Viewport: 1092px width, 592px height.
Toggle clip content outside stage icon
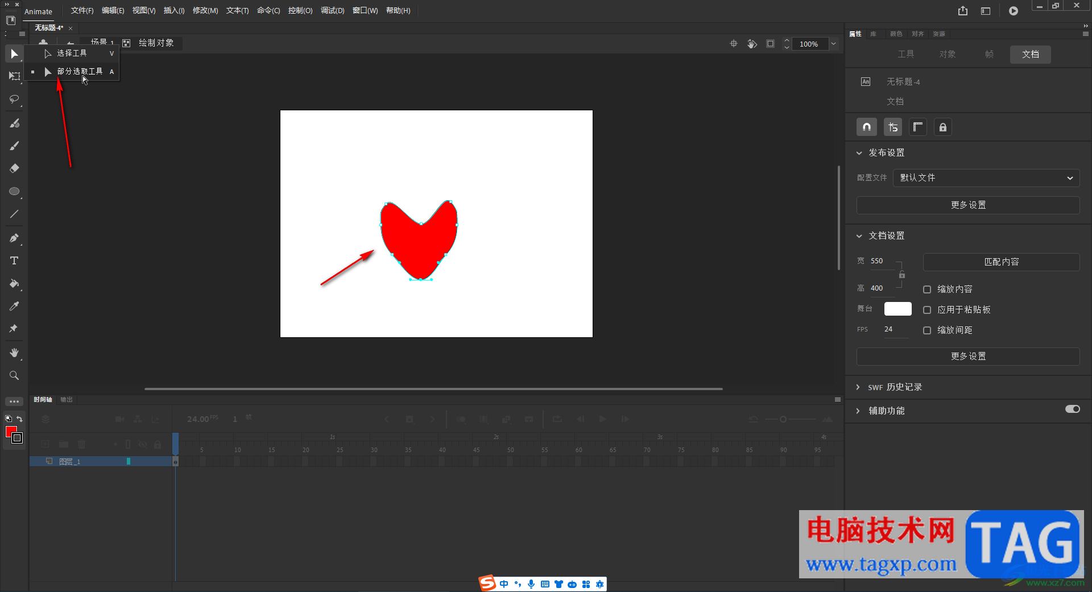[770, 44]
